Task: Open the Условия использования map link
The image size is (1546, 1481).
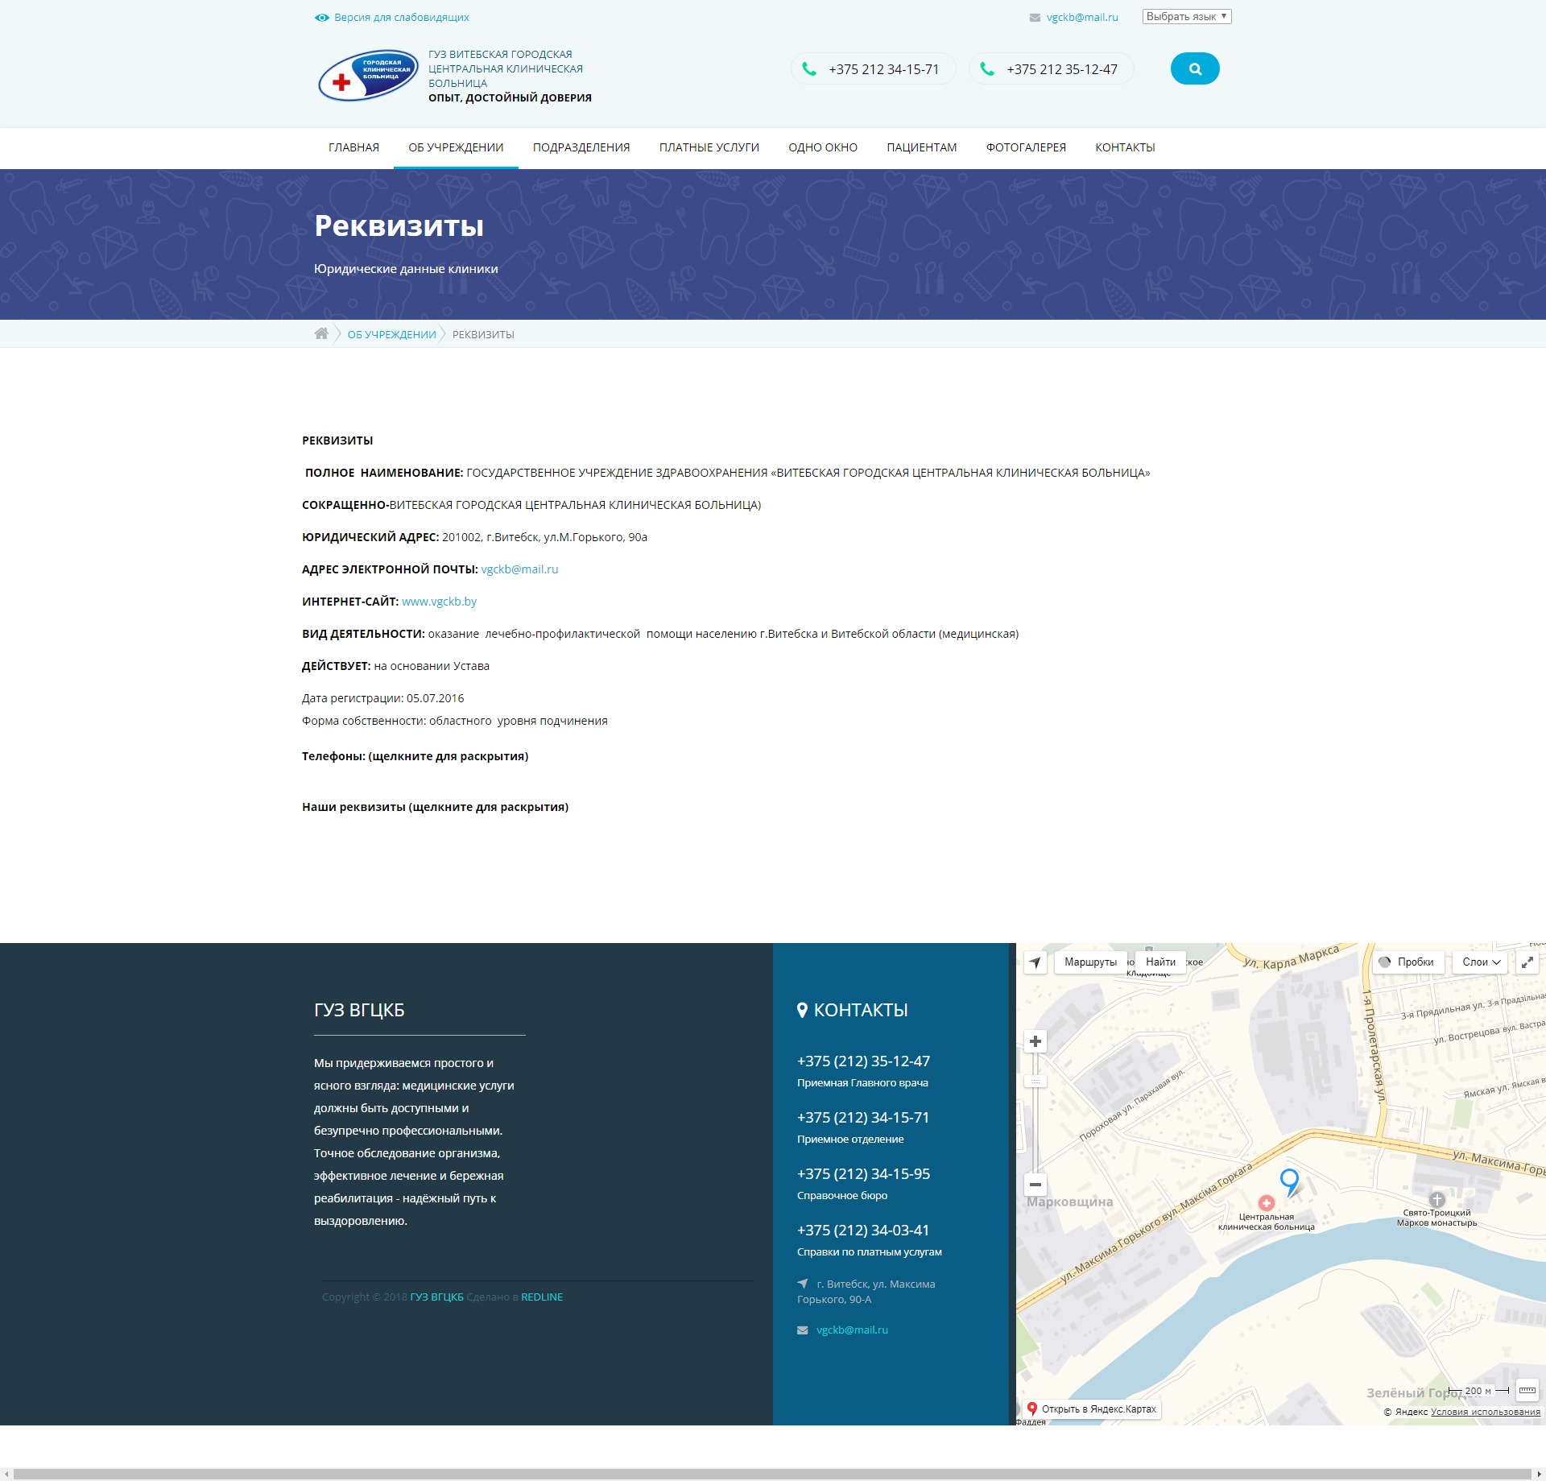Action: pyautogui.click(x=1485, y=1412)
